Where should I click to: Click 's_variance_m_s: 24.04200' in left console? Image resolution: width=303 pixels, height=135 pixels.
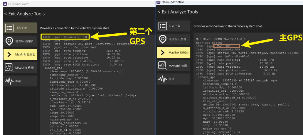click(71, 99)
